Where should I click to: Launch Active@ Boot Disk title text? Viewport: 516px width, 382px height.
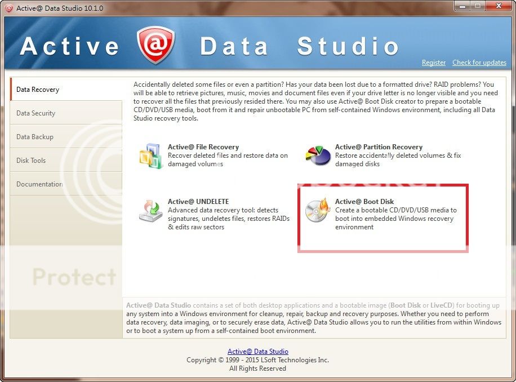pos(364,201)
